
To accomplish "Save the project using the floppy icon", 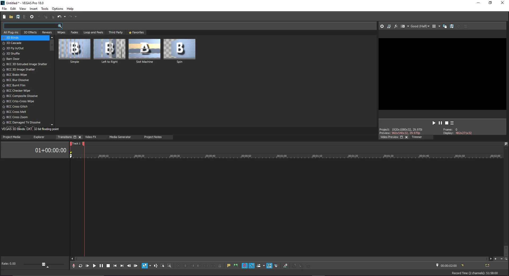I will coord(18,17).
